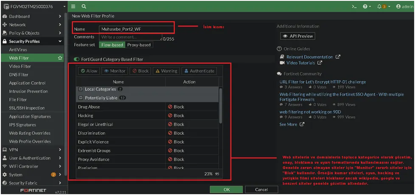Click the OK button
This screenshot has width=415, height=195.
pyautogui.click(x=226, y=189)
